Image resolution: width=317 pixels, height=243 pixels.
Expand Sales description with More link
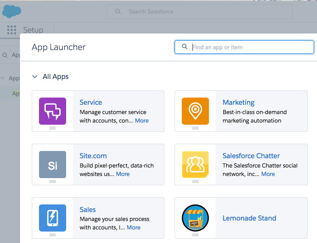[x=133, y=227]
